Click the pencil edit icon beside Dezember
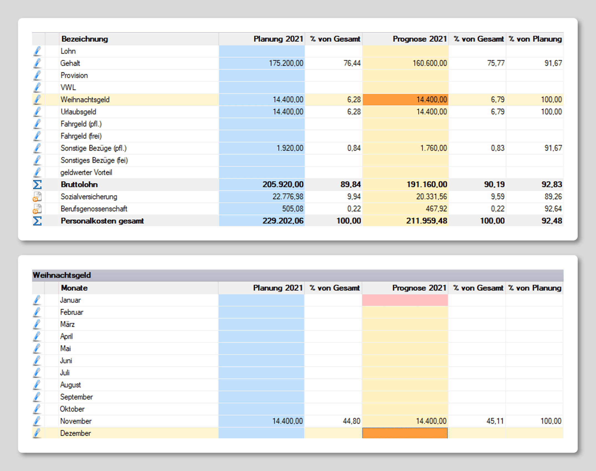Image resolution: width=596 pixels, height=471 pixels. point(37,433)
